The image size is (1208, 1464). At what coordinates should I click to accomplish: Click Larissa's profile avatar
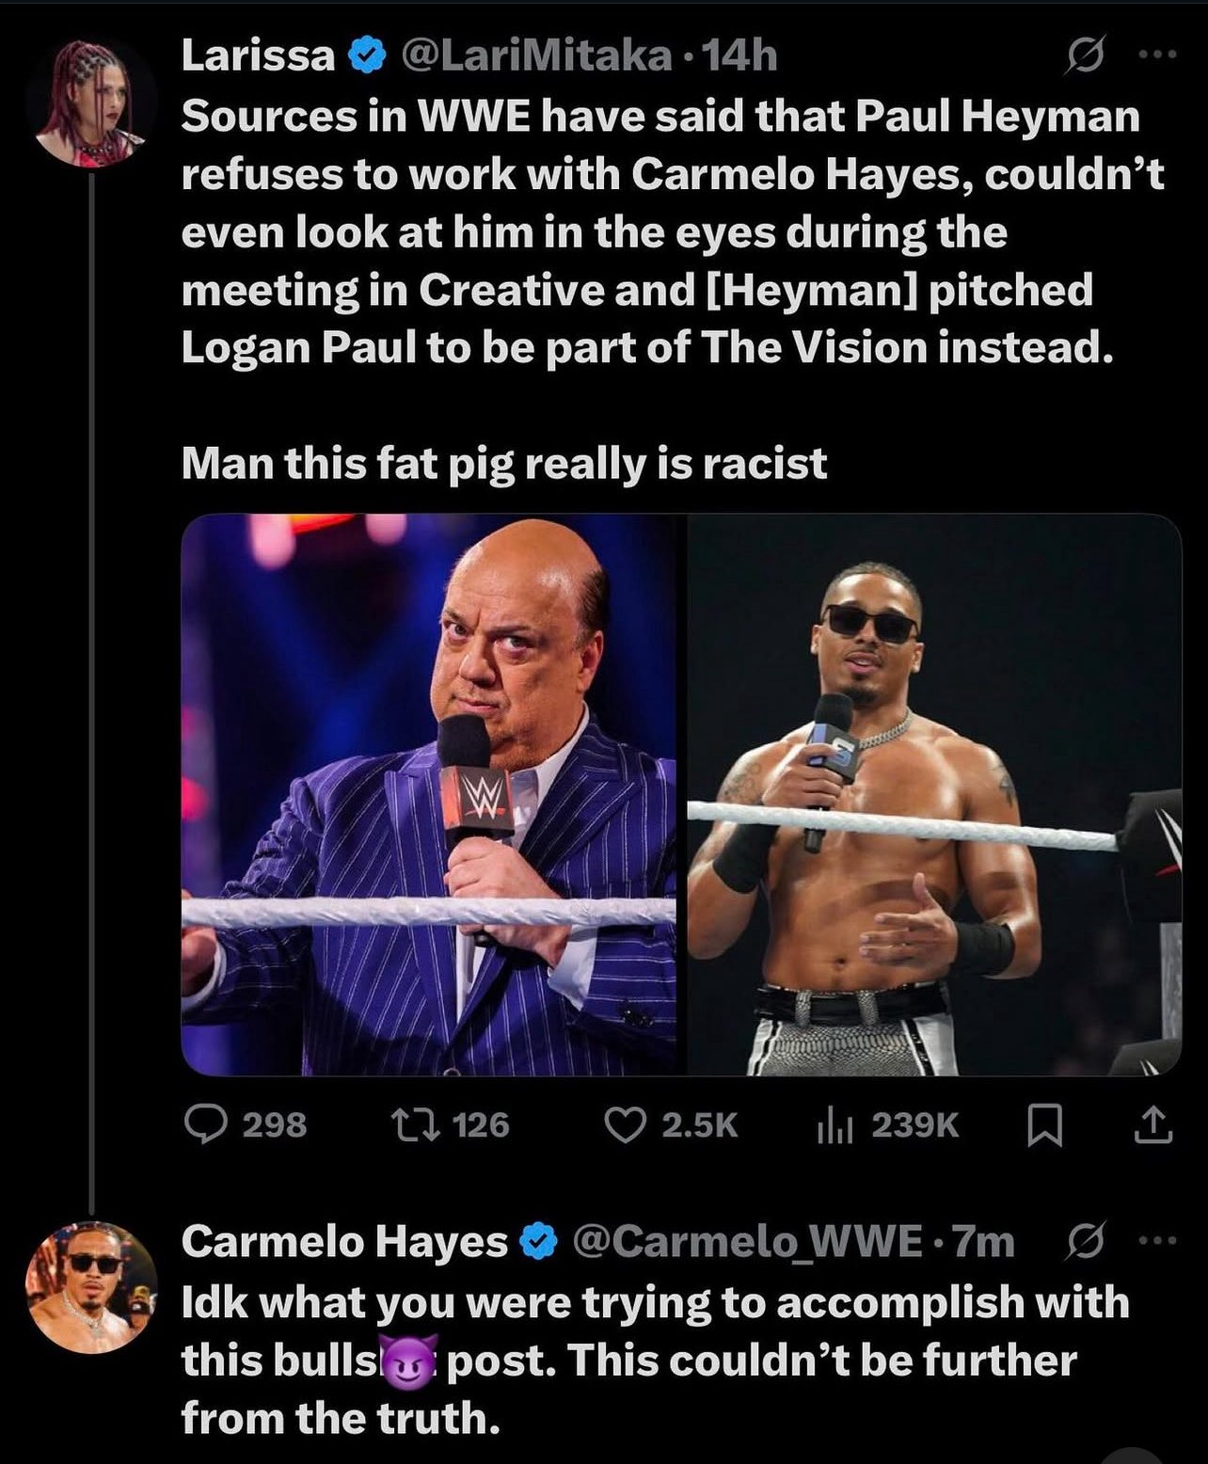[x=91, y=103]
